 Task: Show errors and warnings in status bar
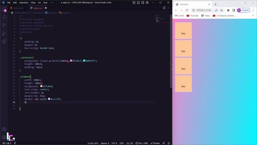click(x=6, y=143)
